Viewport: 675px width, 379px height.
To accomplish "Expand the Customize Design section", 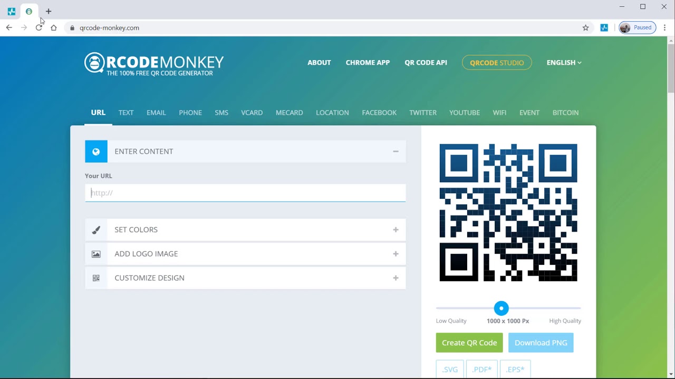I will tap(396, 278).
